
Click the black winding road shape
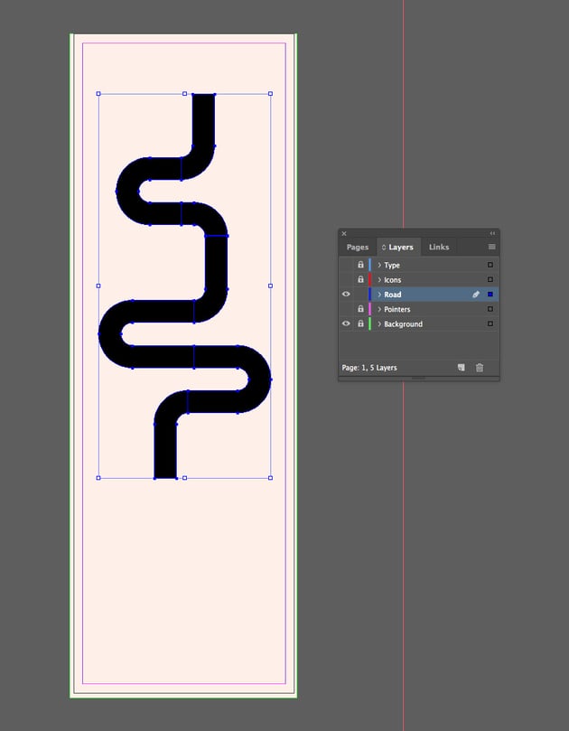[216, 261]
